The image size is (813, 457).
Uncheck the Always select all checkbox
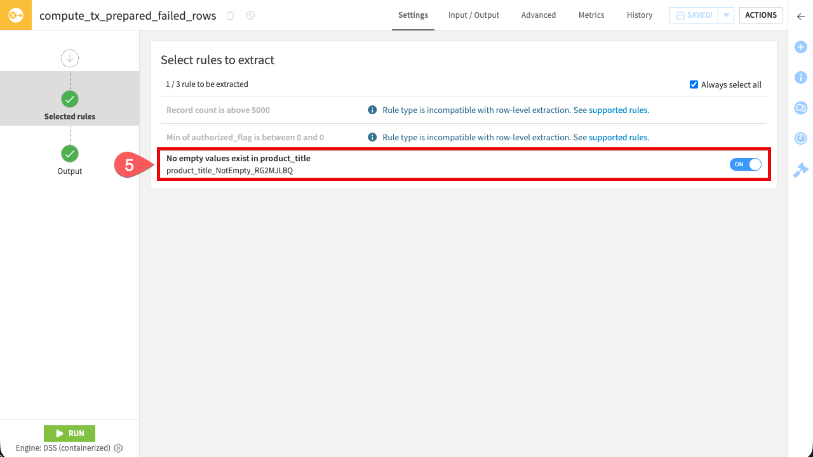tap(694, 84)
